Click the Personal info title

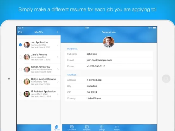[109, 32]
